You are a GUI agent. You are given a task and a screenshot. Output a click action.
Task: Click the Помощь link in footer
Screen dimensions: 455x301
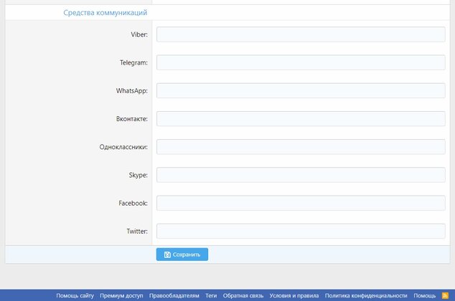coord(425,295)
